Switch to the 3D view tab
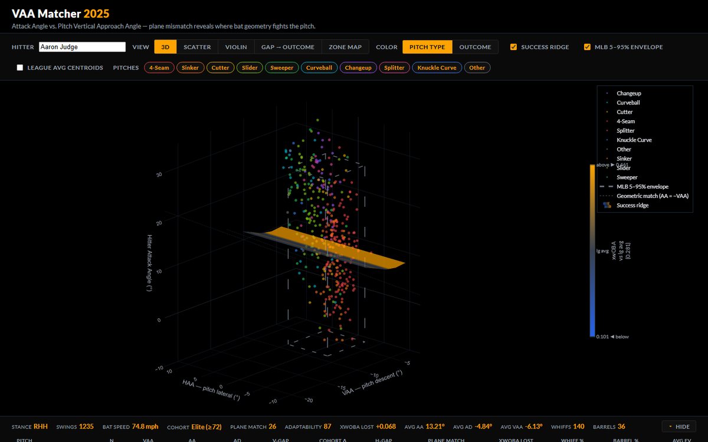708x442 pixels. (165, 47)
